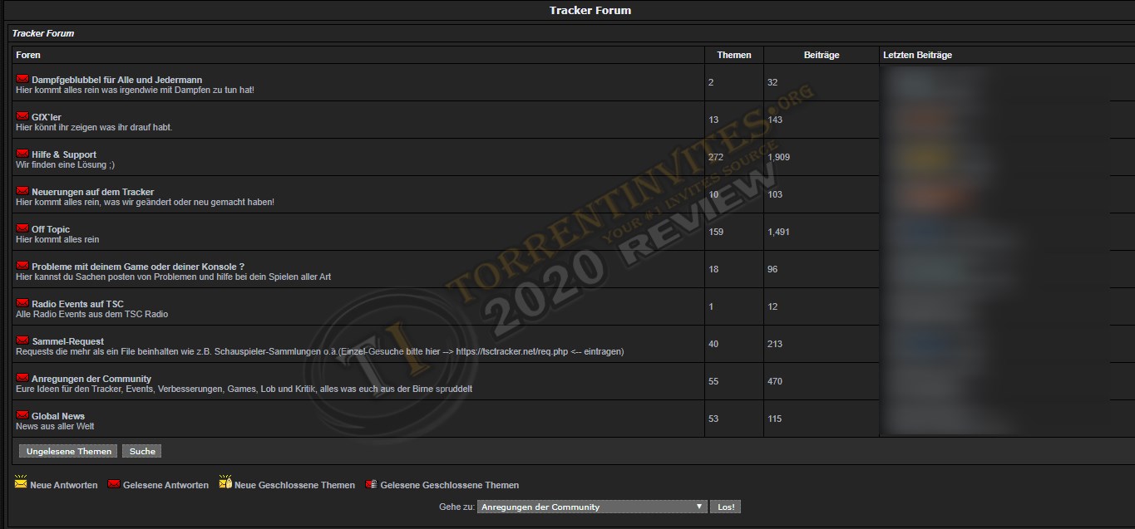Screen dimensions: 1135x529
Task: Open the Neuerungen auf dem Tracker forum
Action: click(x=92, y=192)
